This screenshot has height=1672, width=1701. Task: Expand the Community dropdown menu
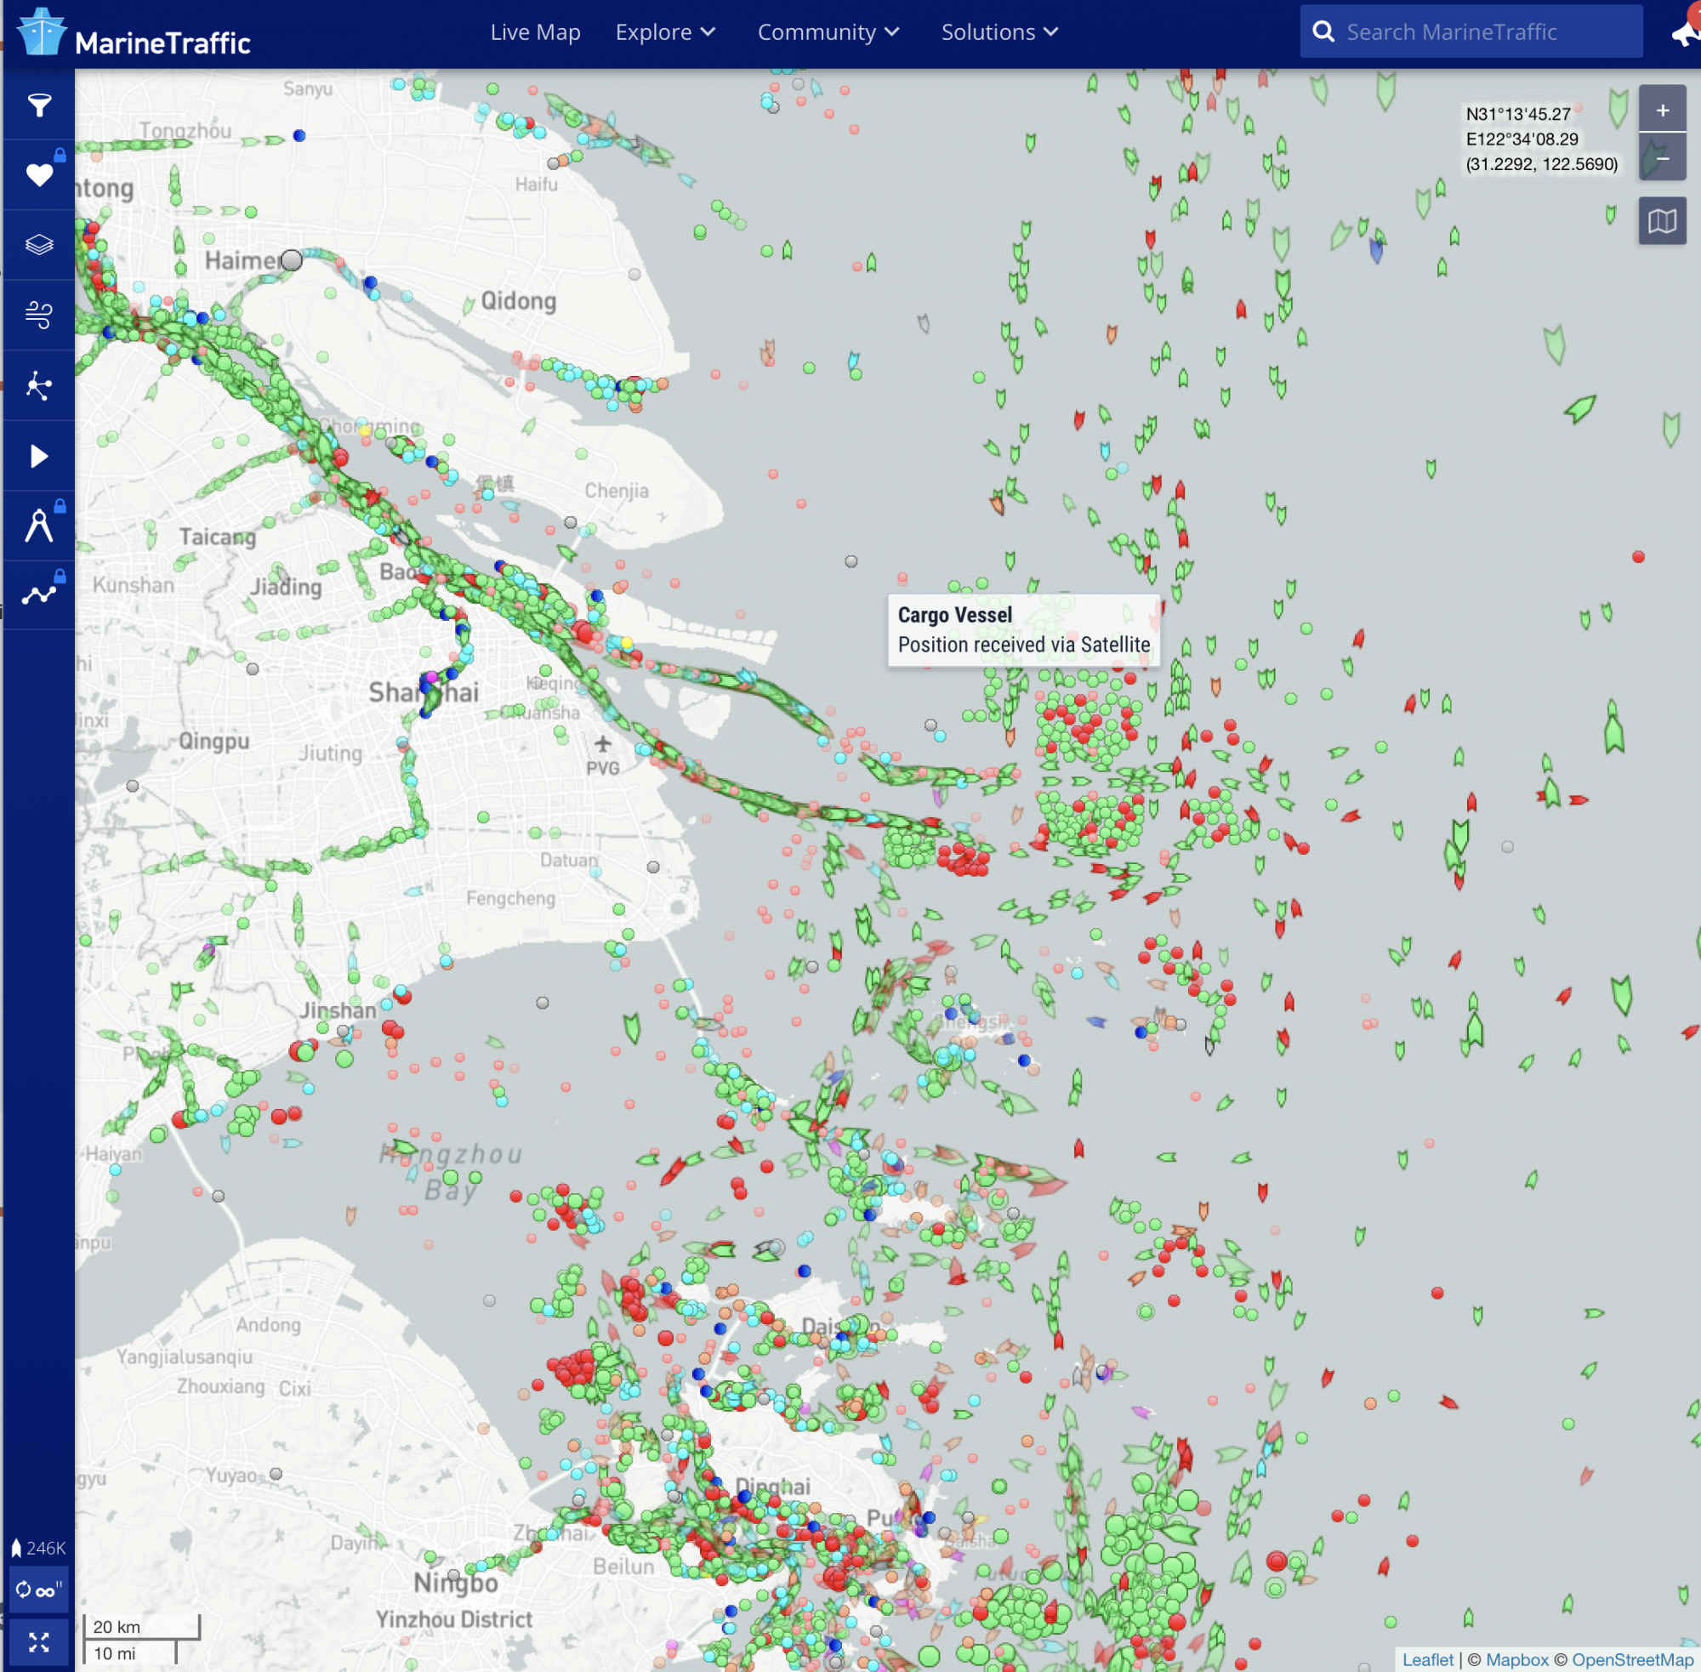pos(828,32)
